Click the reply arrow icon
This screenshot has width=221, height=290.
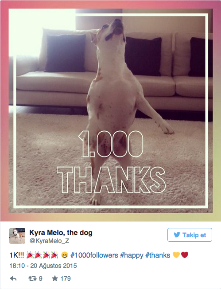pyautogui.click(x=13, y=278)
